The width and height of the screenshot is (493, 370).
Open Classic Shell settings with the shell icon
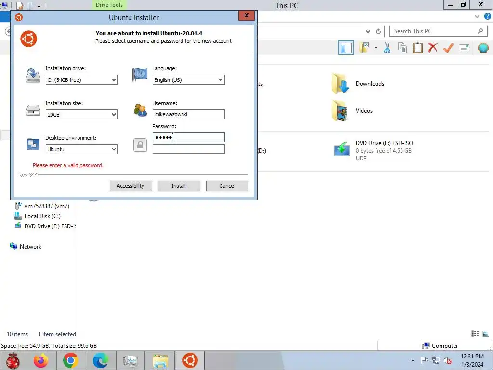tap(483, 48)
